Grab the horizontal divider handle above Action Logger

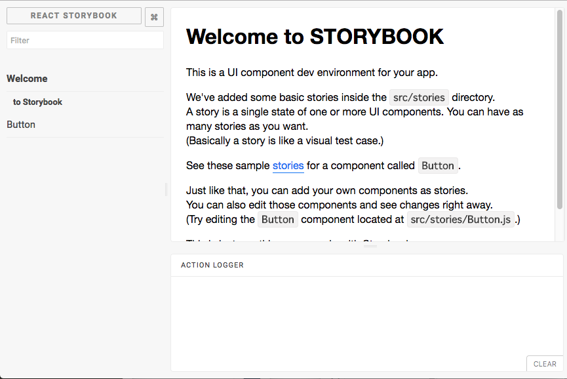(x=370, y=247)
